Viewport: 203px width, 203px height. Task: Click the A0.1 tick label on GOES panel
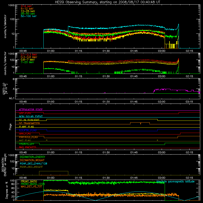coord(12,98)
